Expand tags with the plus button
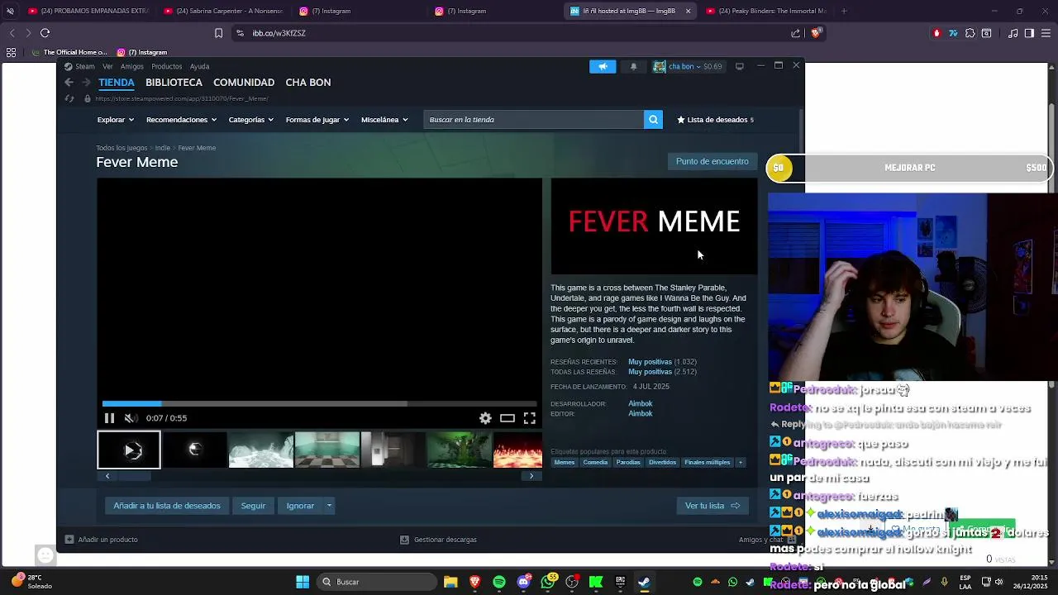 [741, 463]
